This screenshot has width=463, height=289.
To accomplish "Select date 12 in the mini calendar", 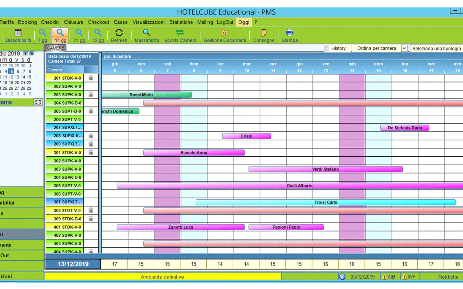I will pos(11,77).
